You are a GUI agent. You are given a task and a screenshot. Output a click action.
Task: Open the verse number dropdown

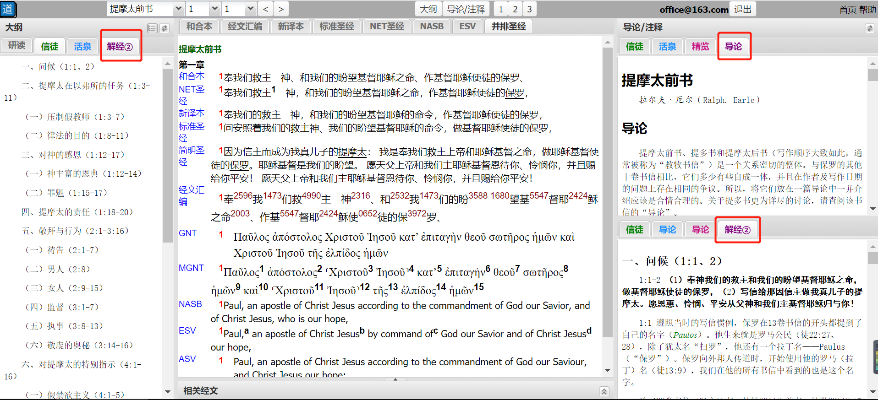tap(250, 9)
